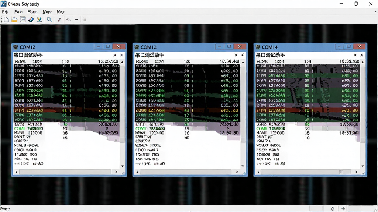
Task: Click the right scroll arrow in left COM12 window
Action: [x=116, y=172]
